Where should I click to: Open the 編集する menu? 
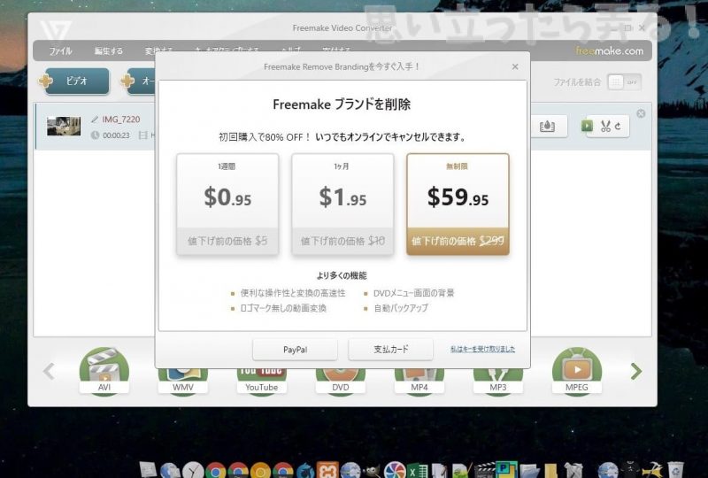(108, 51)
